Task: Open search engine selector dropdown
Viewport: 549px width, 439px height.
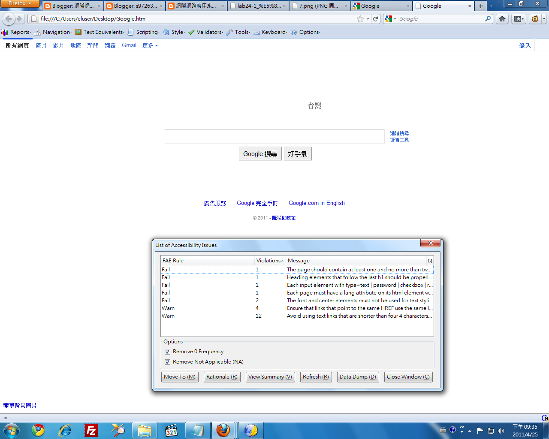Action: click(x=390, y=19)
